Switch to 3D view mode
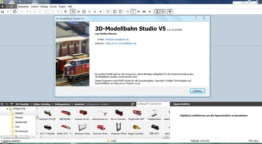The width and height of the screenshot is (262, 144). coord(73,12)
